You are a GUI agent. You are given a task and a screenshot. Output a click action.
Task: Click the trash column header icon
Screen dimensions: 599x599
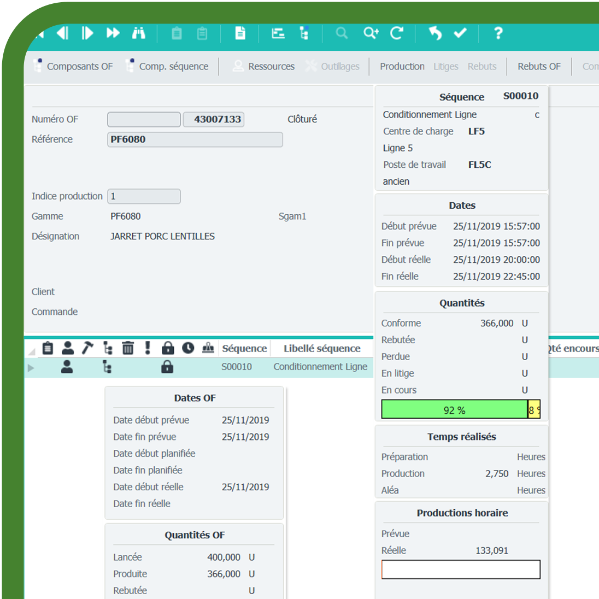pos(128,348)
